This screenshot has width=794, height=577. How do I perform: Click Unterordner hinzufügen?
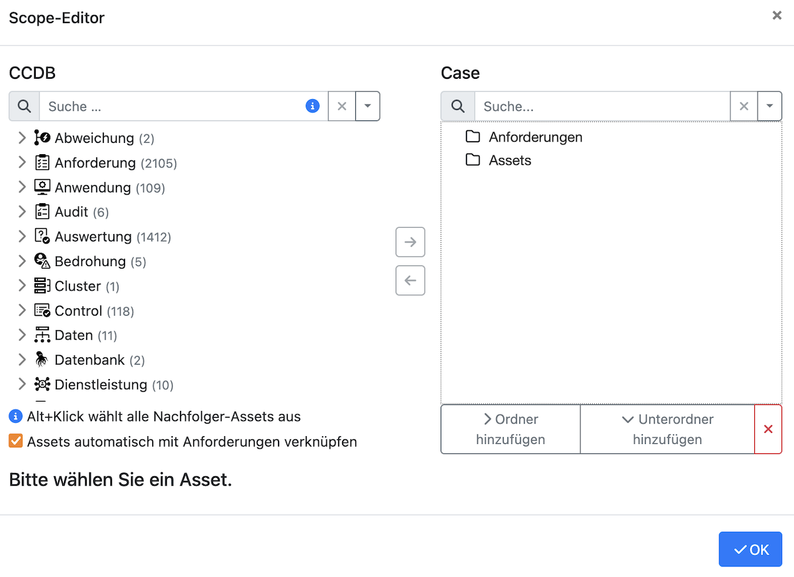pyautogui.click(x=668, y=429)
